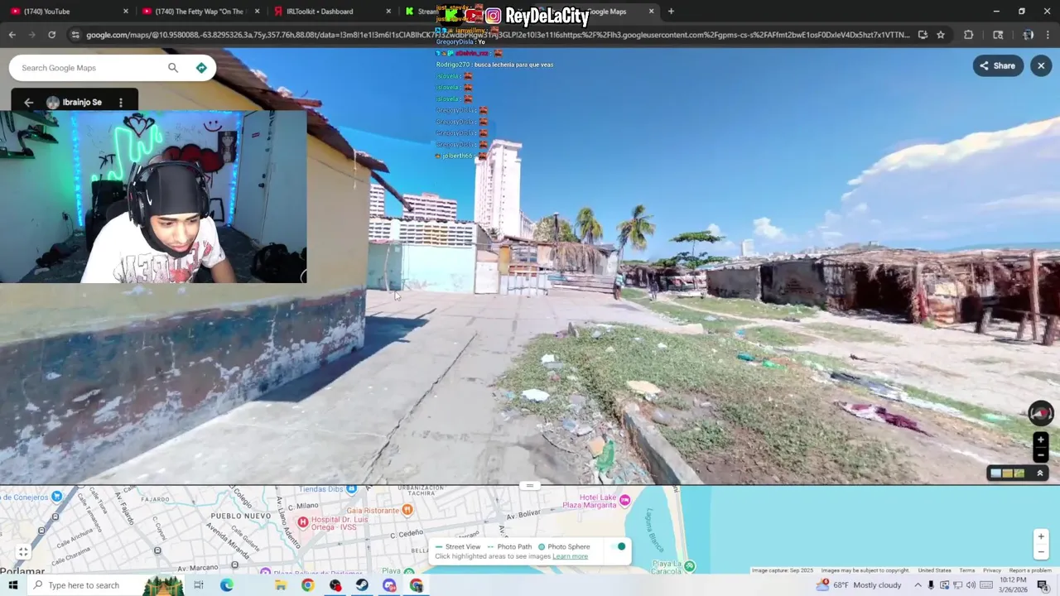This screenshot has height=596, width=1060.
Task: Click the browser back arrow
Action: [x=12, y=35]
